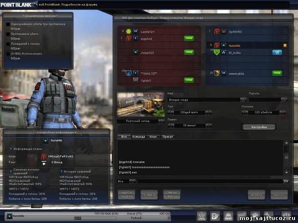
Task: Click the rank badge beside **SHULTZ**
Action: [x=136, y=73]
